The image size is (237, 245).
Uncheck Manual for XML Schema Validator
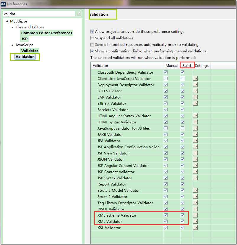click(166, 215)
